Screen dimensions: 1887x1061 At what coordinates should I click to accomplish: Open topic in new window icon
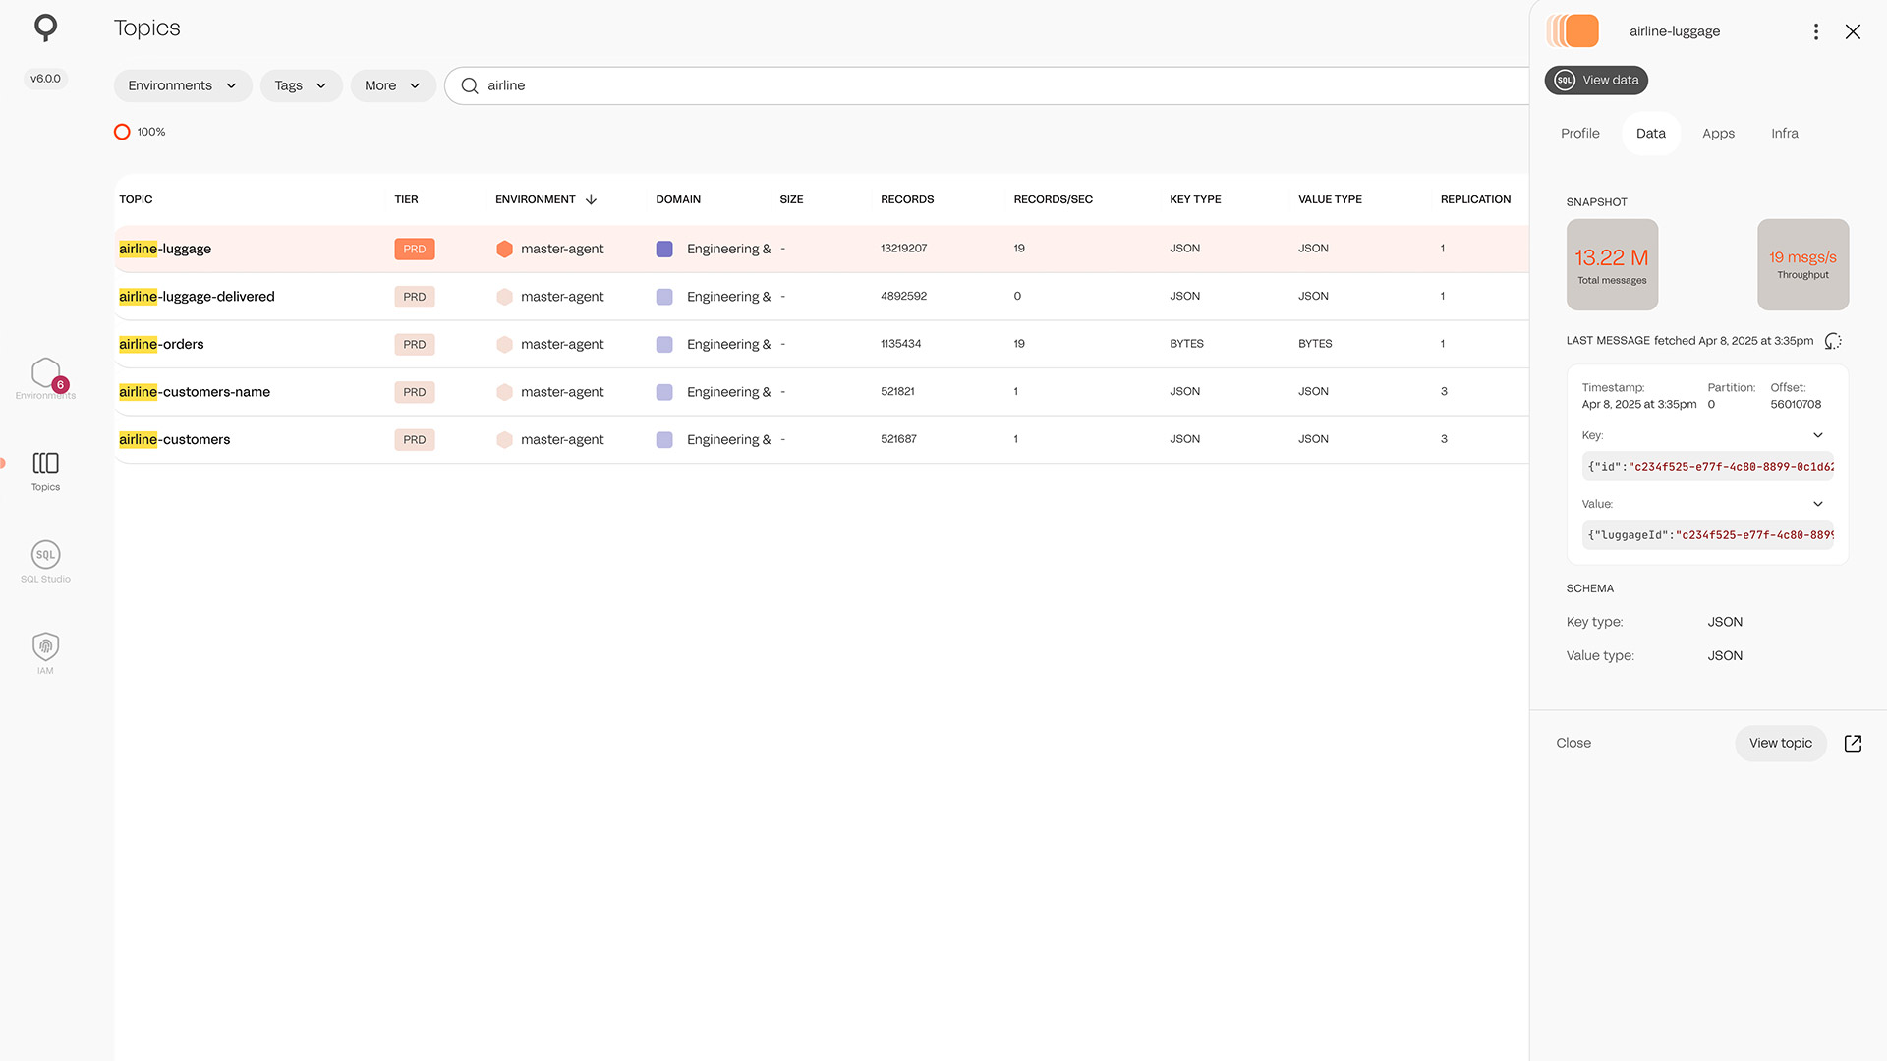(1853, 744)
